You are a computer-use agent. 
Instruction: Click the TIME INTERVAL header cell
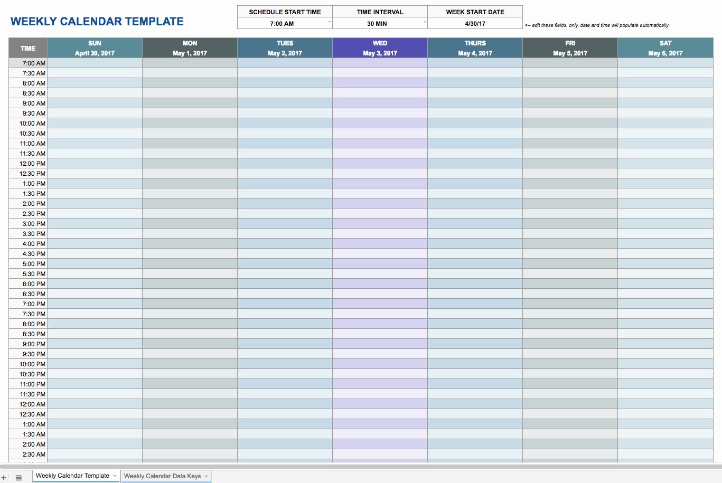click(380, 12)
